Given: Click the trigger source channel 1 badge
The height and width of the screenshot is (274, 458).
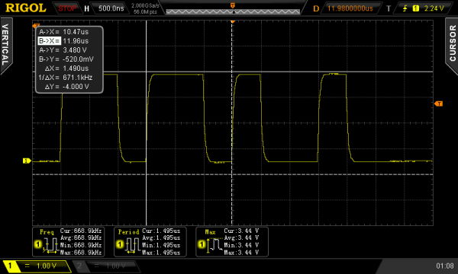Looking at the screenshot, I should click(415, 8).
